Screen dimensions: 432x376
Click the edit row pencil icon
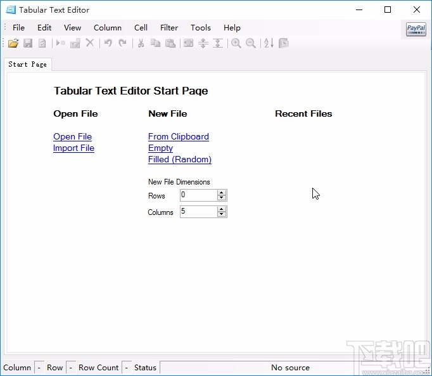(75, 43)
